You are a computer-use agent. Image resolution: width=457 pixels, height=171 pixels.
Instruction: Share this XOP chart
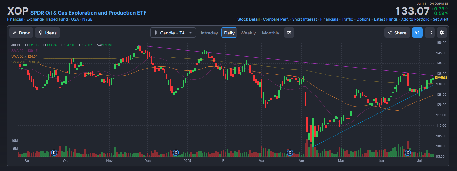coord(397,33)
